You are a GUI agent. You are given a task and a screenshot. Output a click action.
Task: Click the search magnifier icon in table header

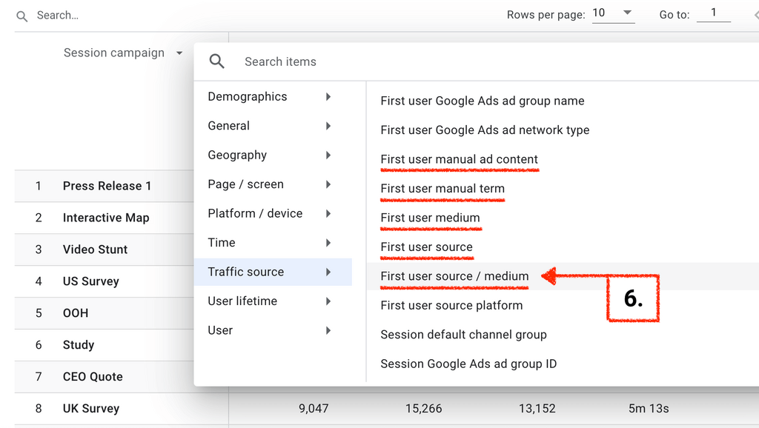point(22,16)
